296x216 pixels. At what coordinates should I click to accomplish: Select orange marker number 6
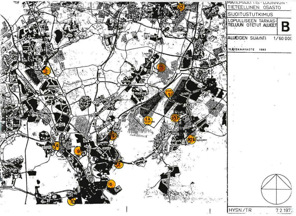111,183
